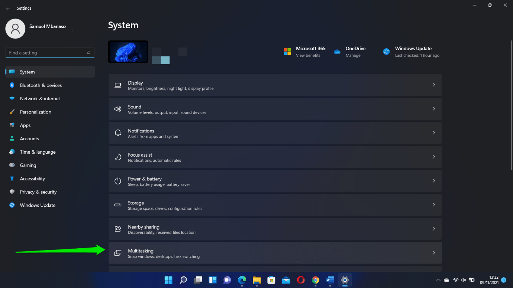
Task: Open Windows Update status at top right
Action: coord(413,52)
